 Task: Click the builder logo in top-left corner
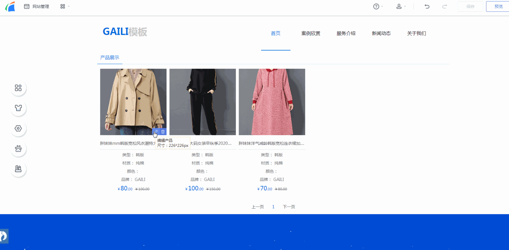(10, 6)
